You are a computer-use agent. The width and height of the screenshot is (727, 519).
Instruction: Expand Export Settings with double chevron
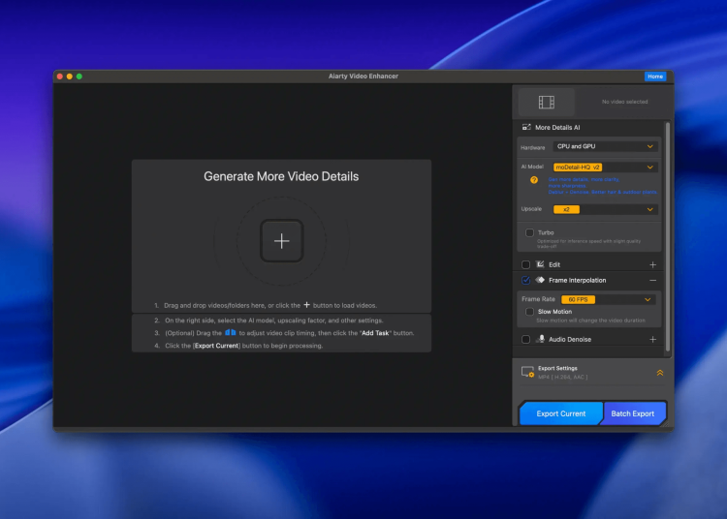click(659, 372)
